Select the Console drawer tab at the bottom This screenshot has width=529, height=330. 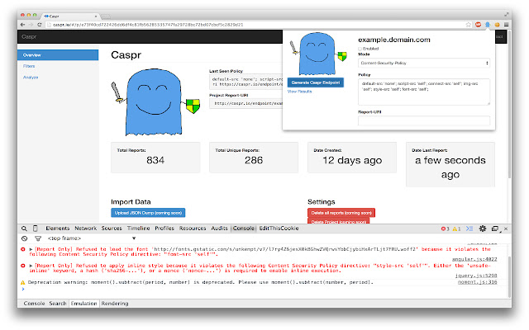tap(34, 304)
